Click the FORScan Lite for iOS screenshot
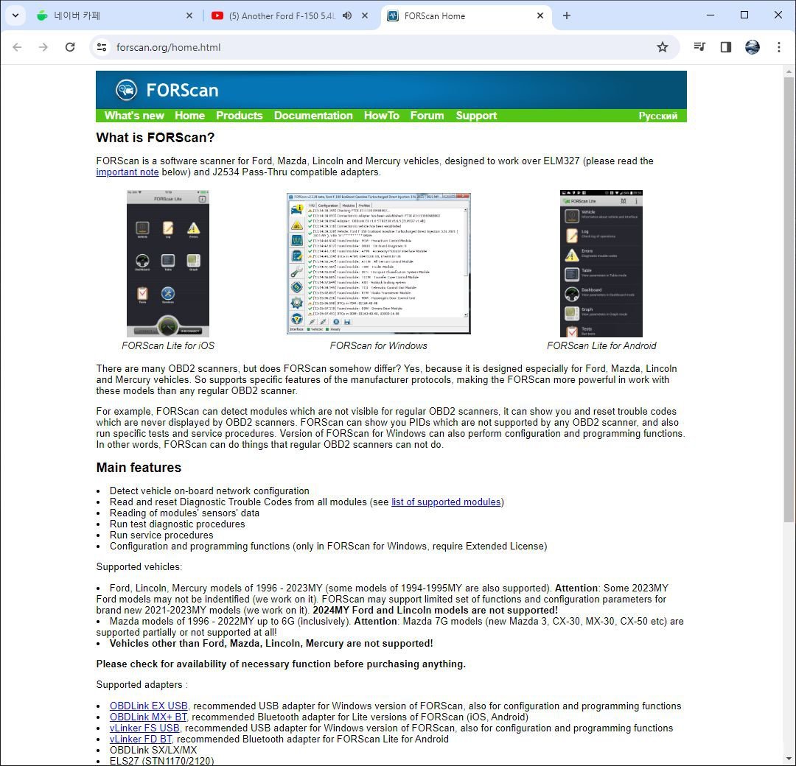This screenshot has width=796, height=766. coord(168,263)
